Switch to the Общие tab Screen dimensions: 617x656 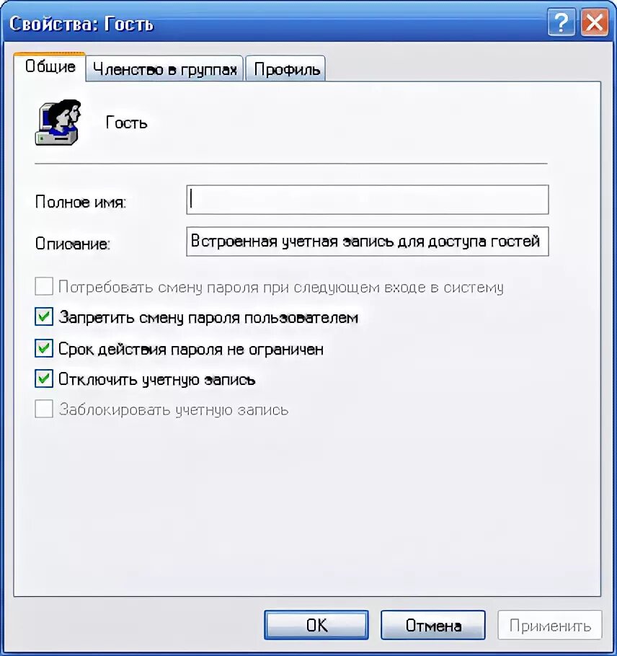coord(50,67)
